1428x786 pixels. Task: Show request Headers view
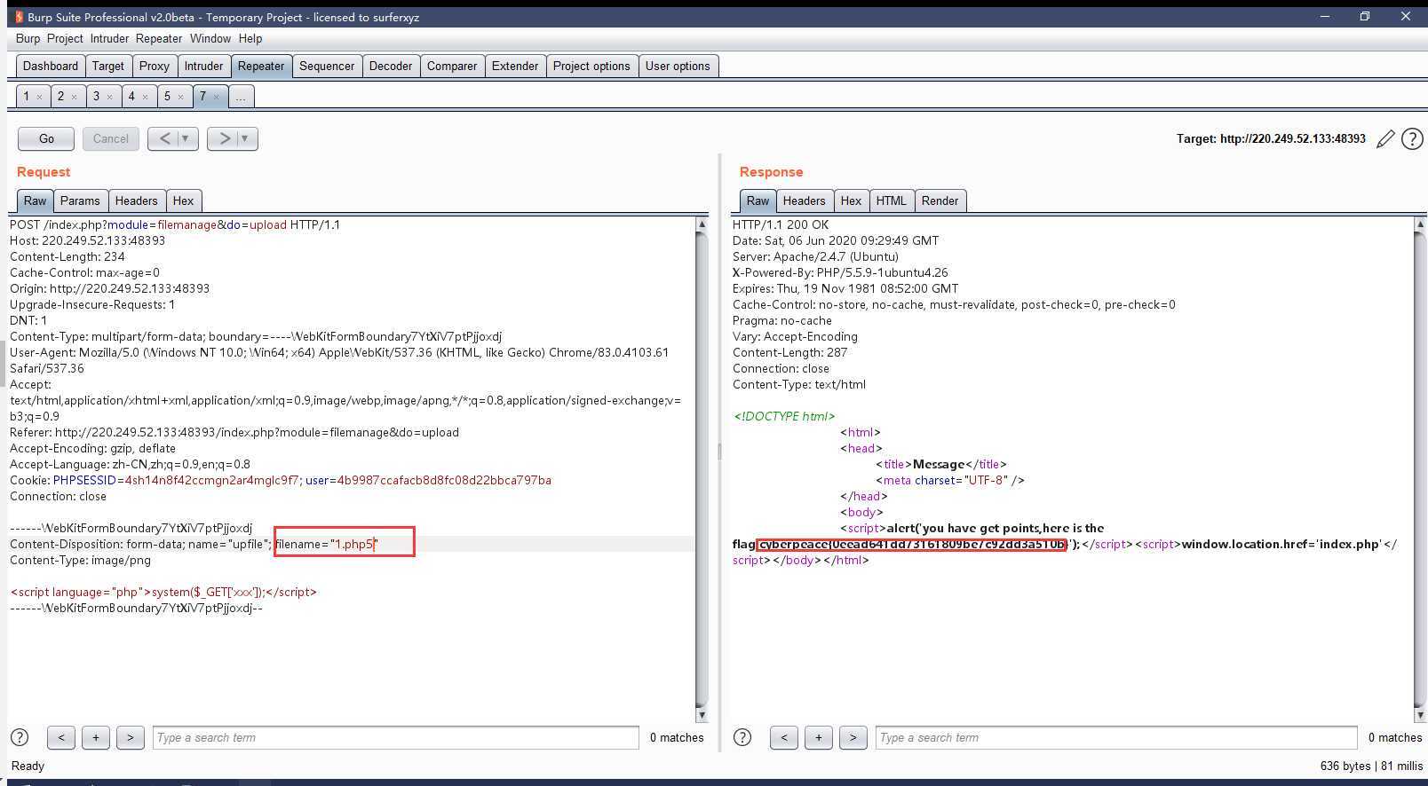pos(136,200)
